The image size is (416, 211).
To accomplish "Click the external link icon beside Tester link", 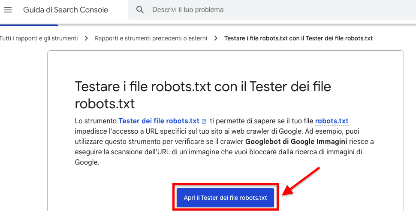I will 204,121.
